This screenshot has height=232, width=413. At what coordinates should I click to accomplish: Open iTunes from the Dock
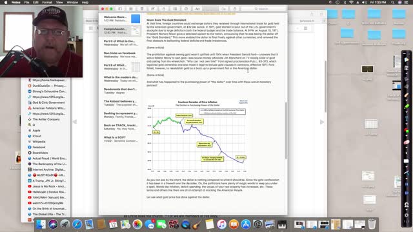coord(221,224)
